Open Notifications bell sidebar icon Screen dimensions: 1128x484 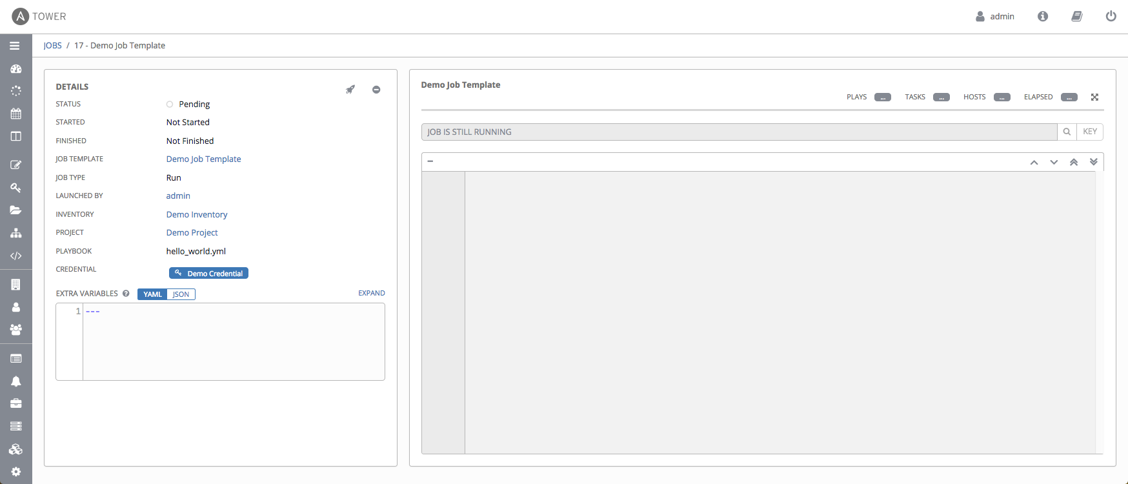click(x=16, y=381)
